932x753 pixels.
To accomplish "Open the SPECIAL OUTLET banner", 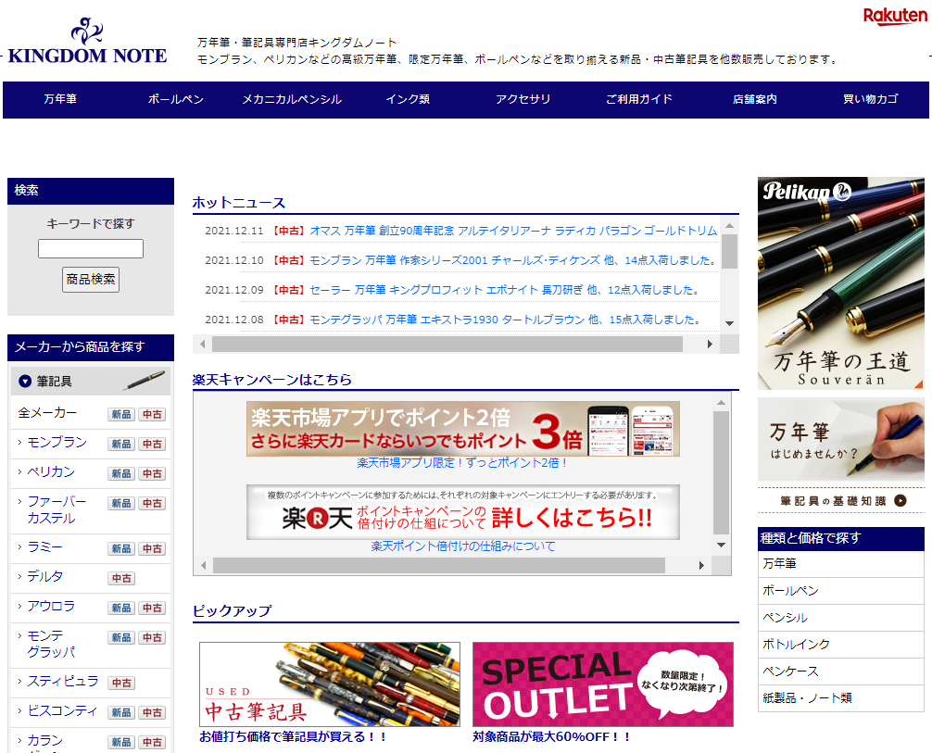I will pos(602,684).
